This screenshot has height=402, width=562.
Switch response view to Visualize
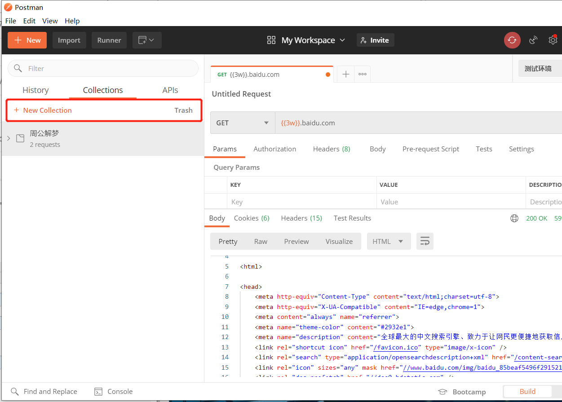point(339,241)
